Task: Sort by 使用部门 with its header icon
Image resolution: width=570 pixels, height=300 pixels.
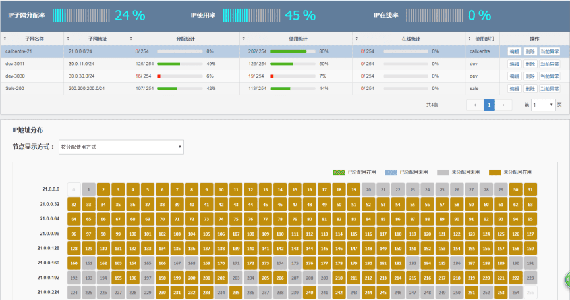Action: tap(469, 39)
